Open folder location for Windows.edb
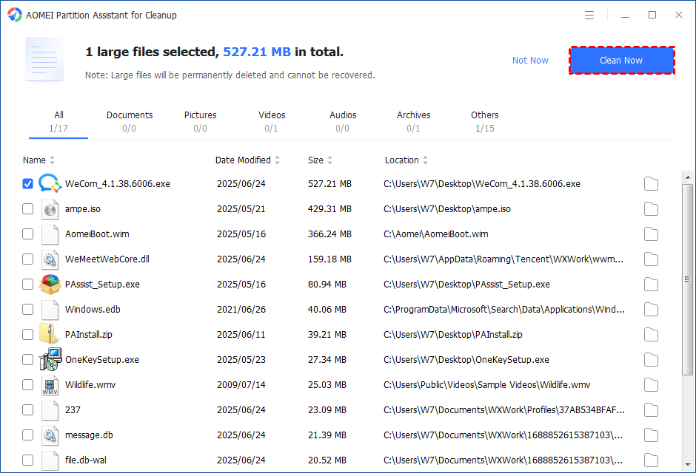696x473 pixels. pyautogui.click(x=651, y=310)
